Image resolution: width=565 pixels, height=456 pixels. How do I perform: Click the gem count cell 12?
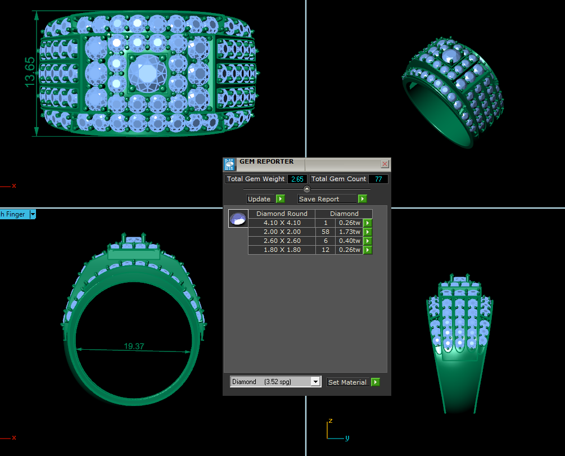326,250
